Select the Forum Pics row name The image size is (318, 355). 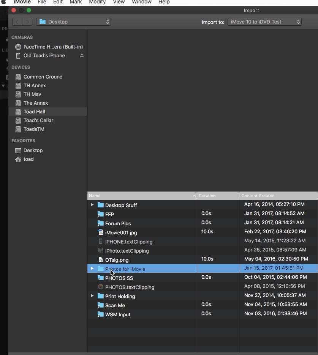click(x=118, y=223)
